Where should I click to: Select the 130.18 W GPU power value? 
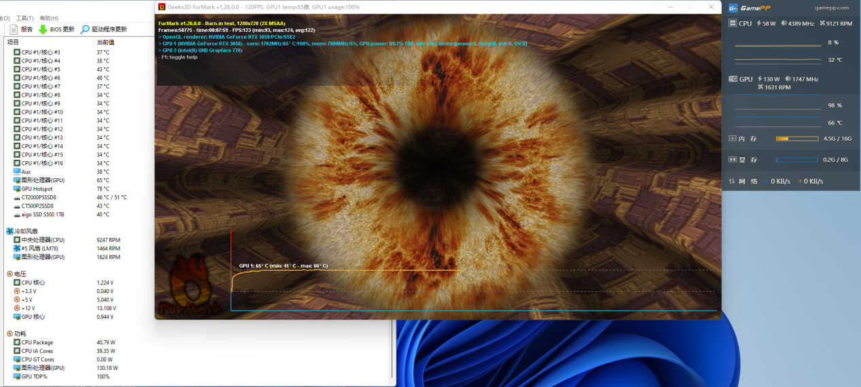pyautogui.click(x=107, y=368)
